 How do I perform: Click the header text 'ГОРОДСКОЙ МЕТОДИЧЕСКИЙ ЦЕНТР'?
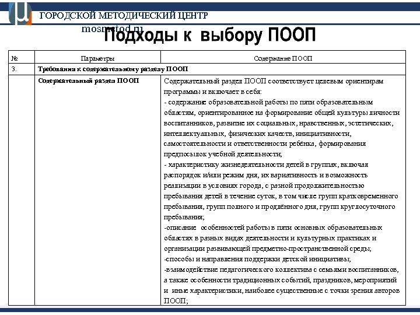pos(124,16)
